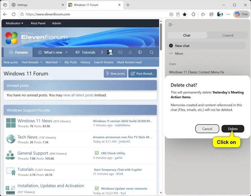This screenshot has width=251, height=196.
Task: Open Windows 11 Classic Context Menu Fix chat
Action: click(x=196, y=72)
